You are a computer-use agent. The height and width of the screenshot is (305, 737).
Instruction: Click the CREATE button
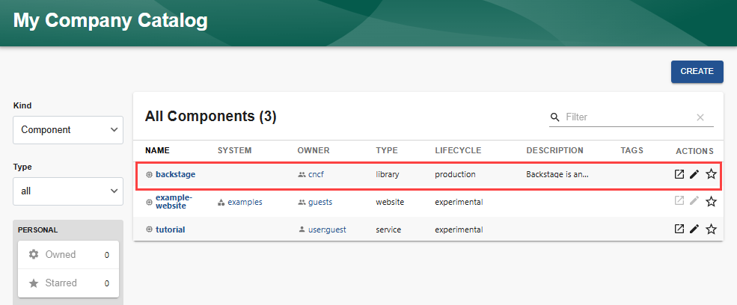click(x=697, y=72)
